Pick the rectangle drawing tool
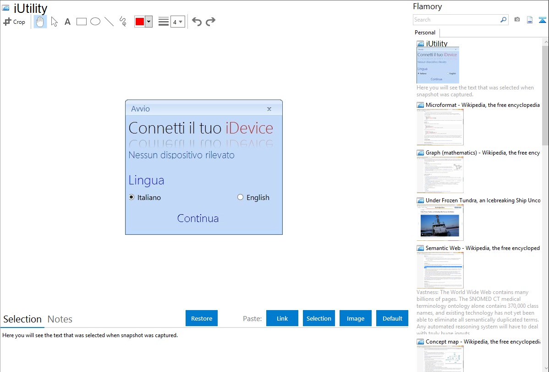The image size is (549, 372). point(82,22)
